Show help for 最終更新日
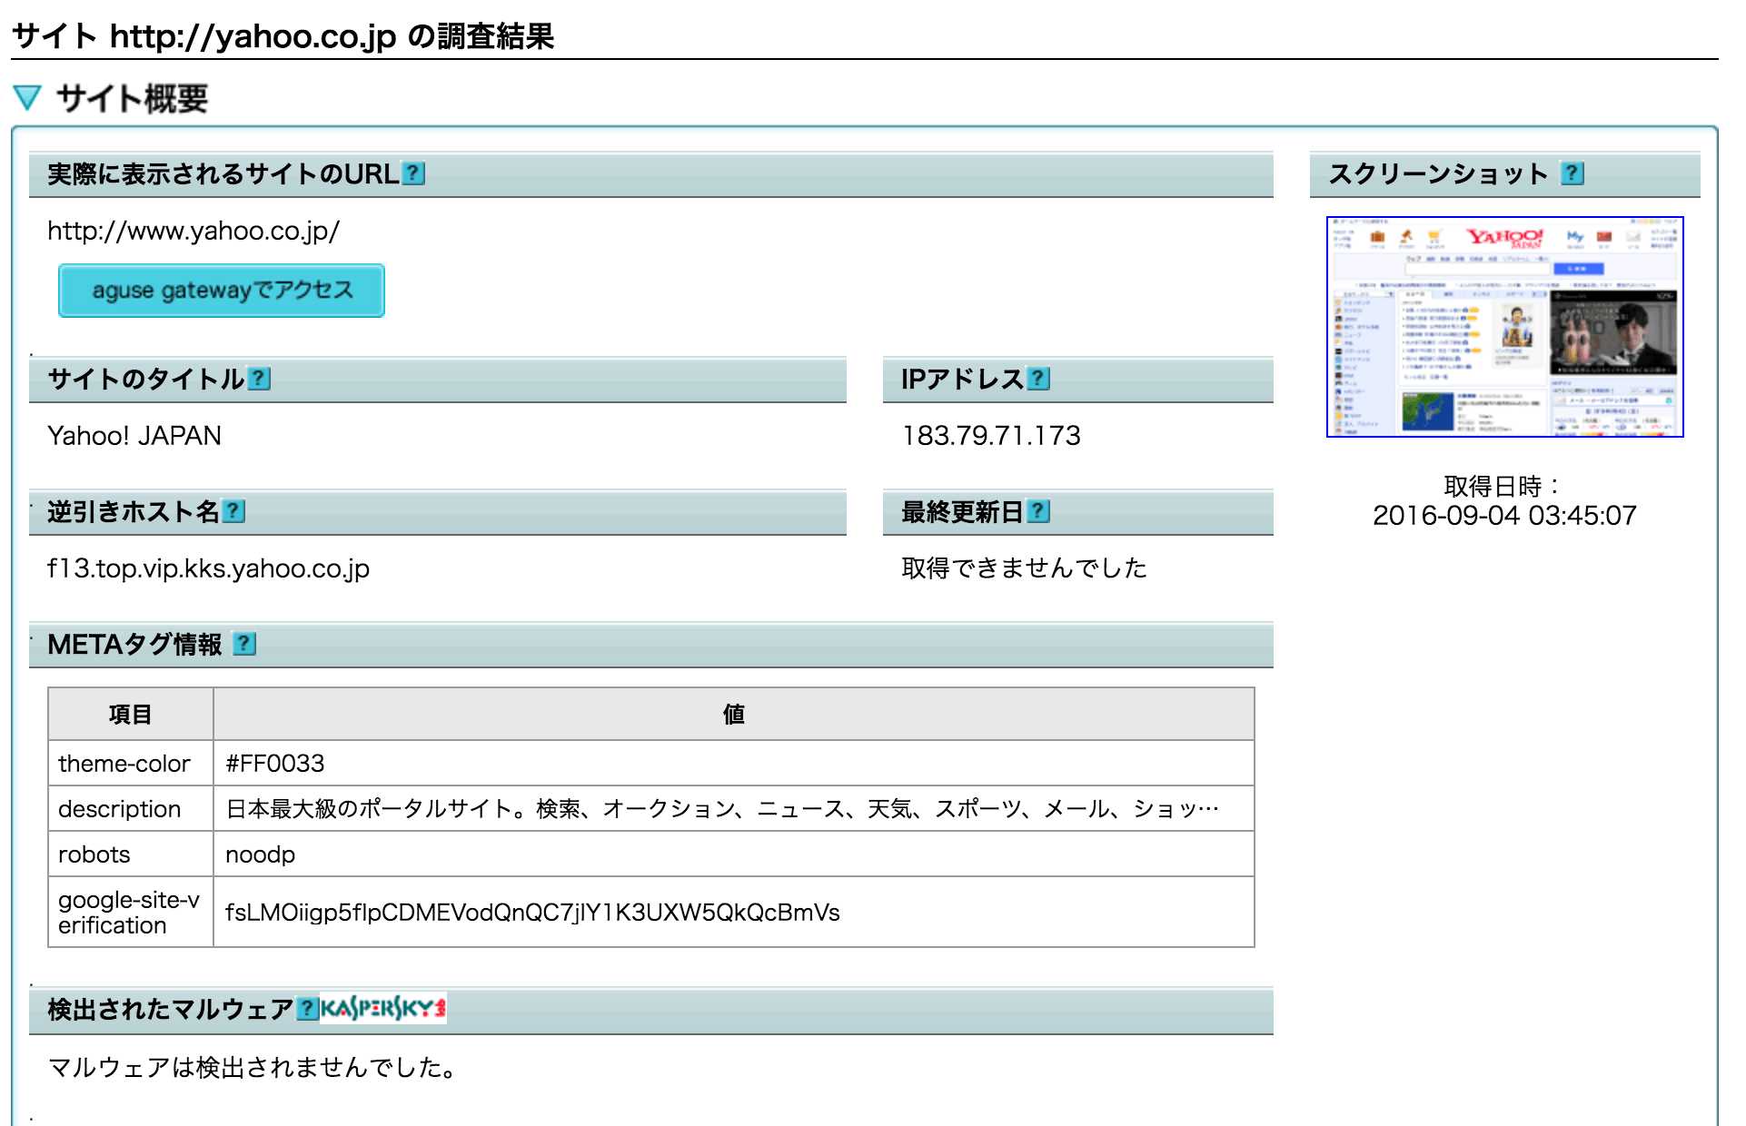 click(1038, 511)
